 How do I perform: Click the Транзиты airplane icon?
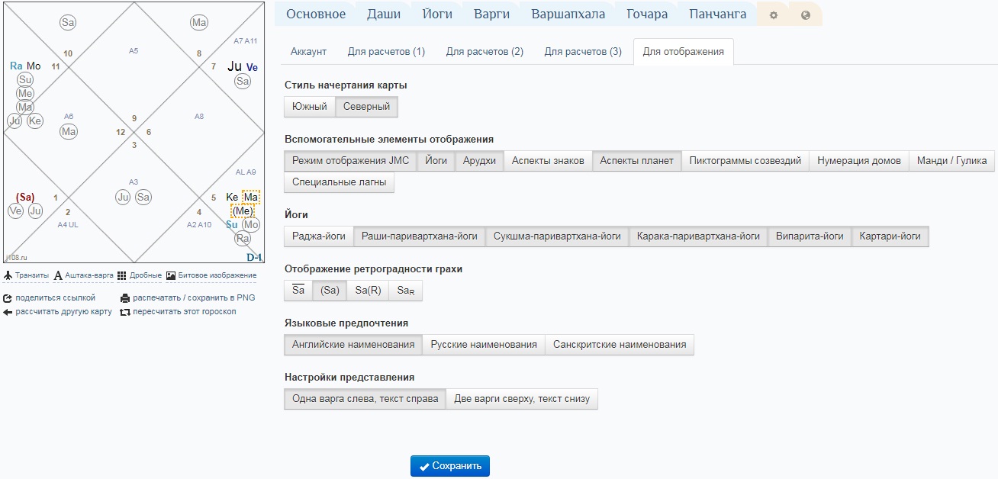click(x=8, y=275)
